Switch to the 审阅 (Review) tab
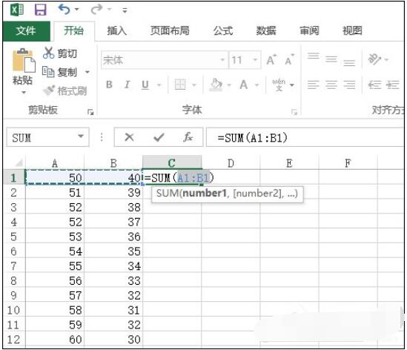Viewport: 407px width, 350px height. point(309,30)
